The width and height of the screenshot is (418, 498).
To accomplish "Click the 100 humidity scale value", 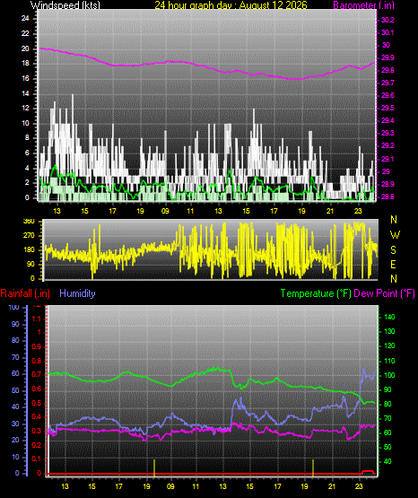I will [x=13, y=307].
